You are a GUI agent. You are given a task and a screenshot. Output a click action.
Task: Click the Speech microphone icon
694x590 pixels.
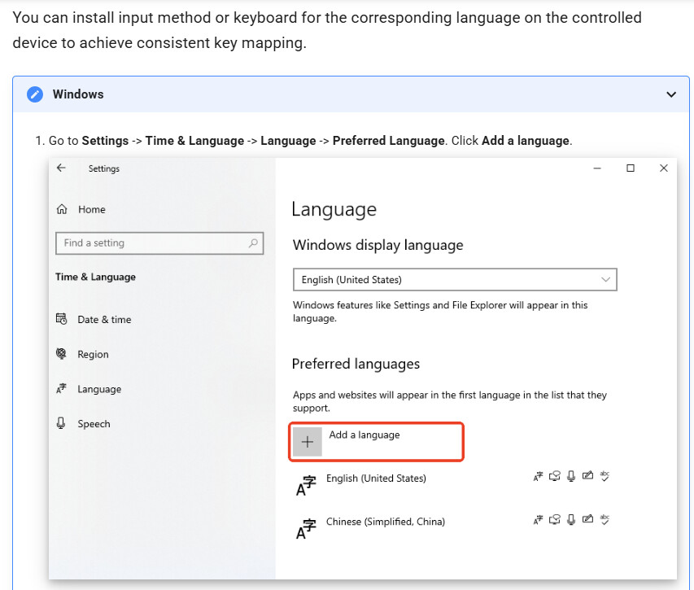61,423
